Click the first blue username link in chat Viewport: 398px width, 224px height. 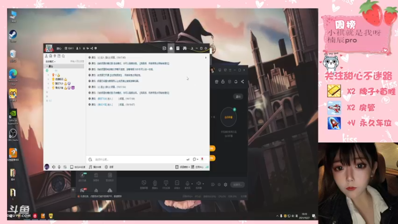(x=102, y=99)
